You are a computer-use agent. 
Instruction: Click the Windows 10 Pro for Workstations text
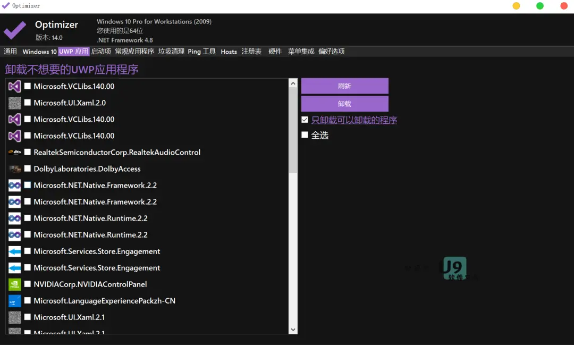(154, 22)
